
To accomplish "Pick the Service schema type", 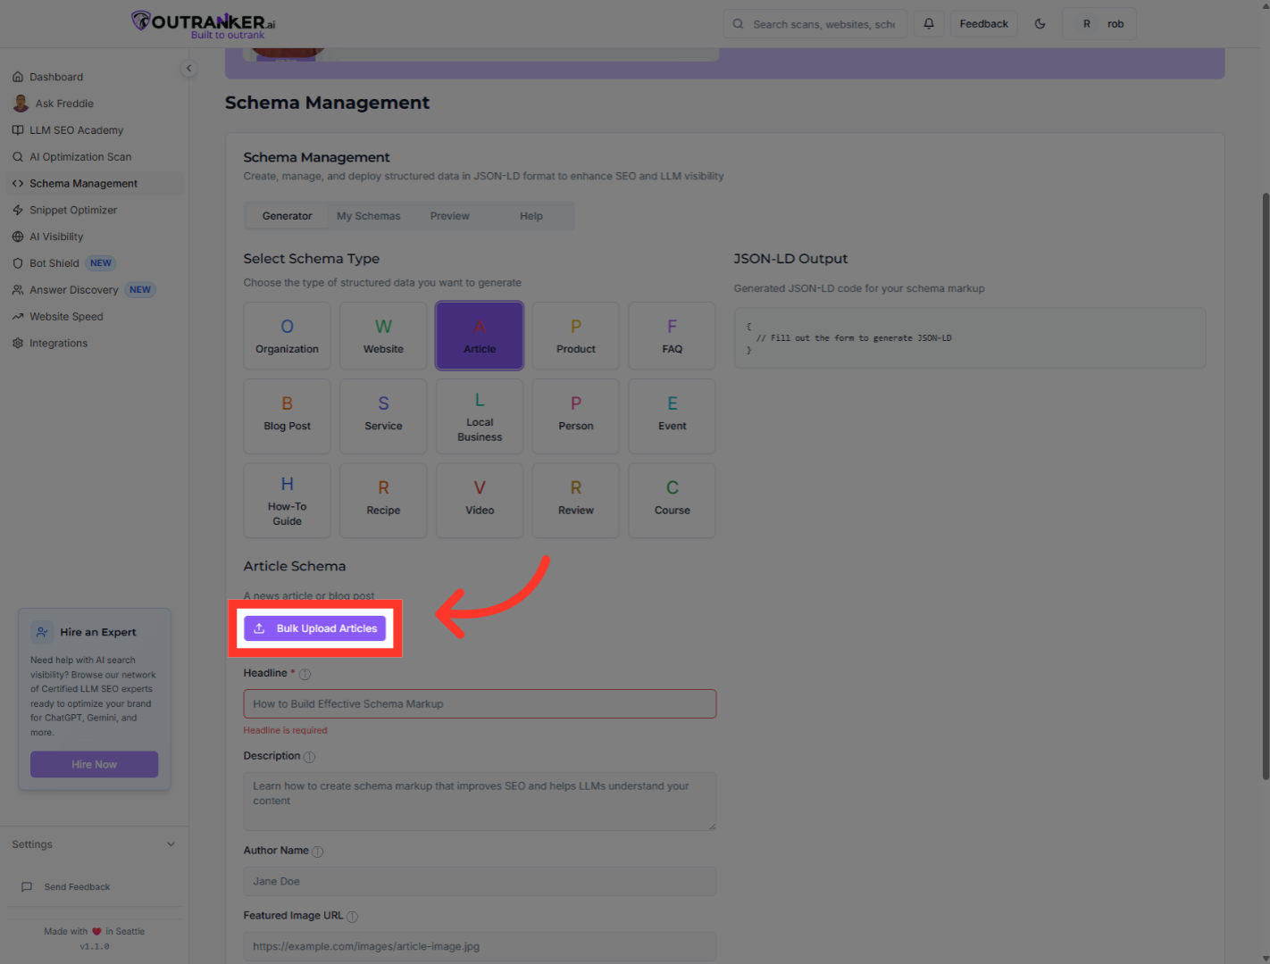I will pyautogui.click(x=383, y=416).
